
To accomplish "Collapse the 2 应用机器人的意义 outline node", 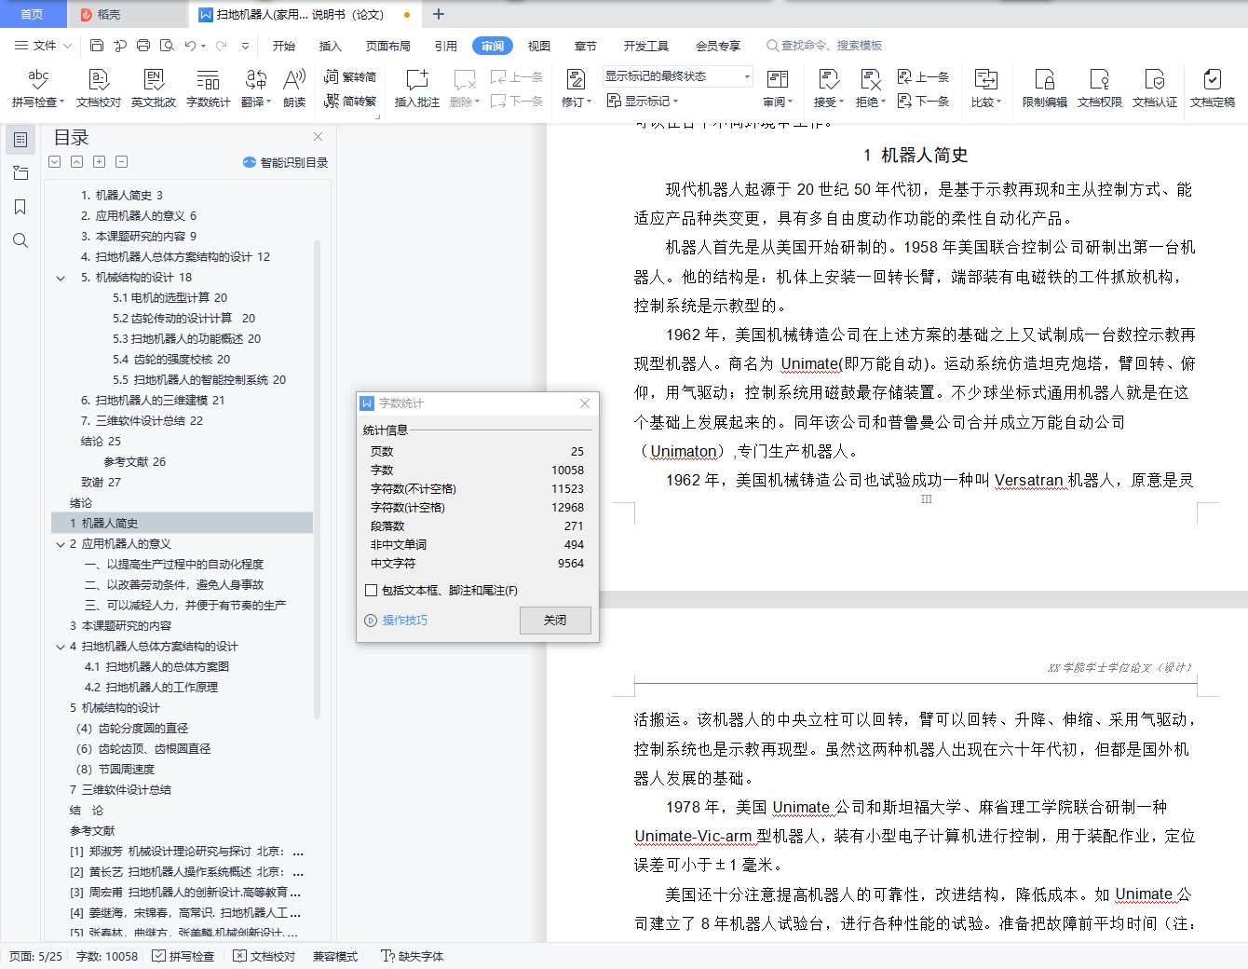I will [61, 544].
